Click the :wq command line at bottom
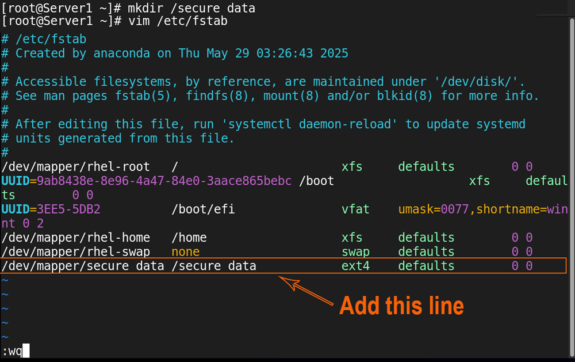Image resolution: width=575 pixels, height=362 pixels. coord(16,351)
